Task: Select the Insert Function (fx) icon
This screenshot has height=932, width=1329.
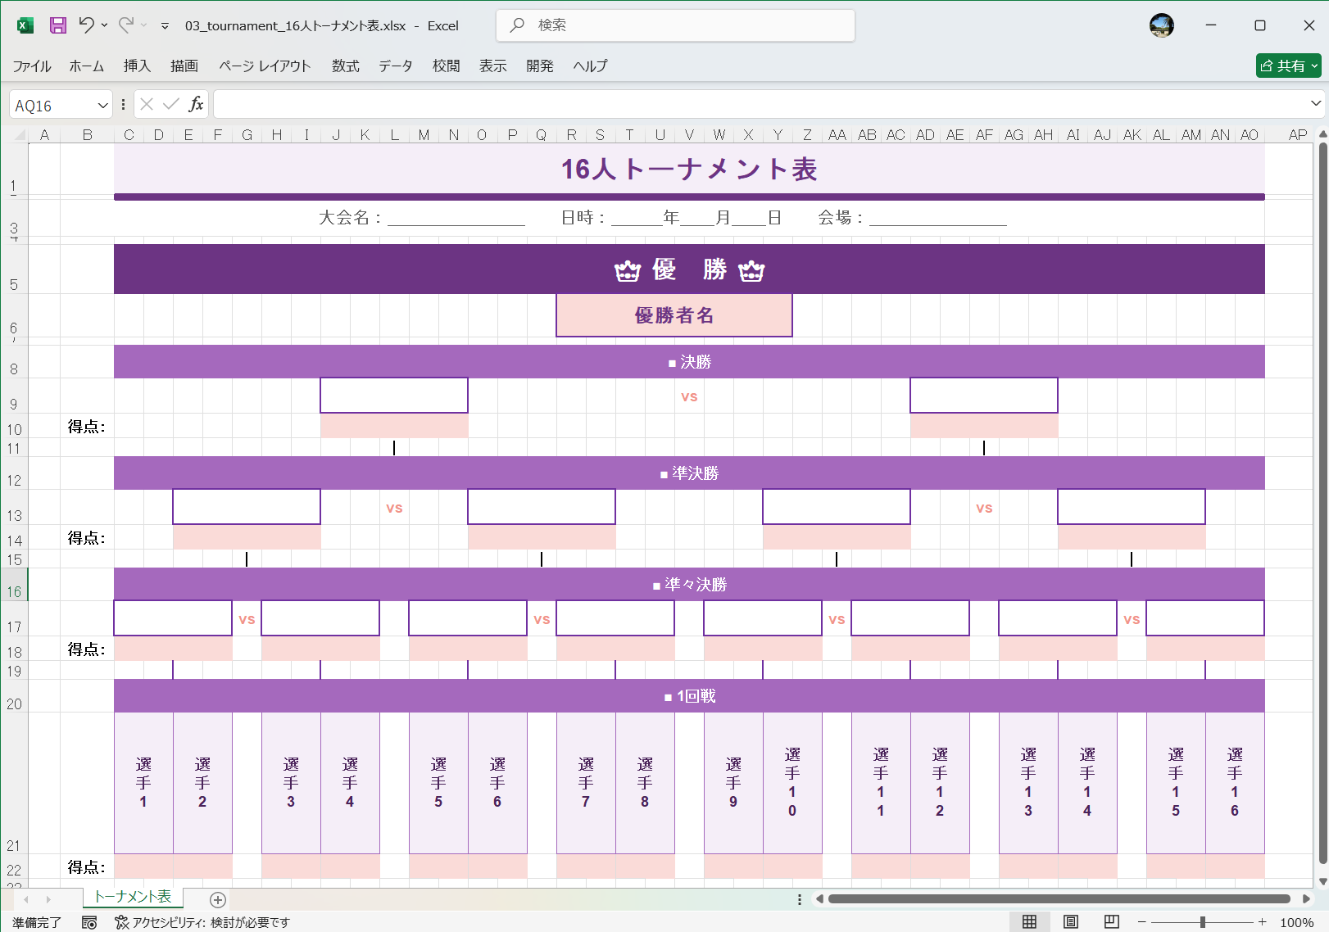Action: pyautogui.click(x=196, y=104)
